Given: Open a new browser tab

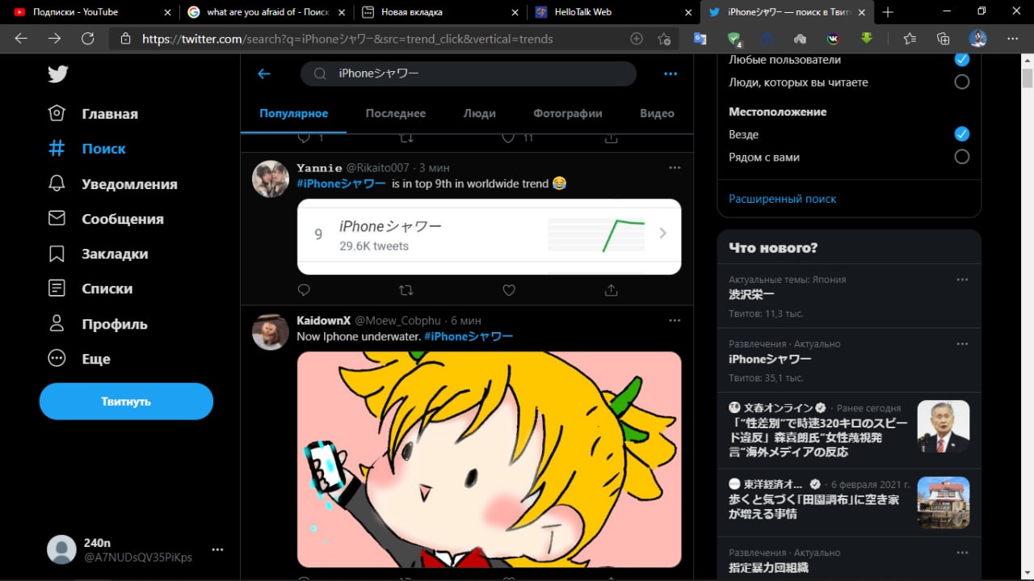Looking at the screenshot, I should click(x=888, y=12).
